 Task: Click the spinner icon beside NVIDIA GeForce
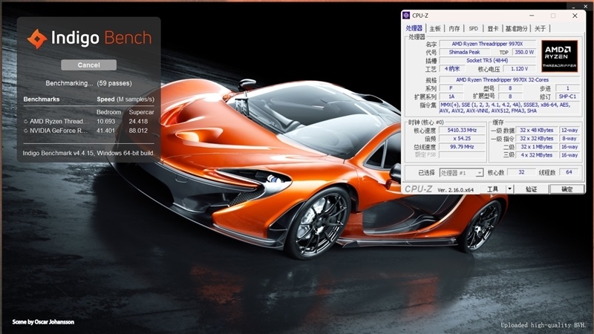(26, 131)
